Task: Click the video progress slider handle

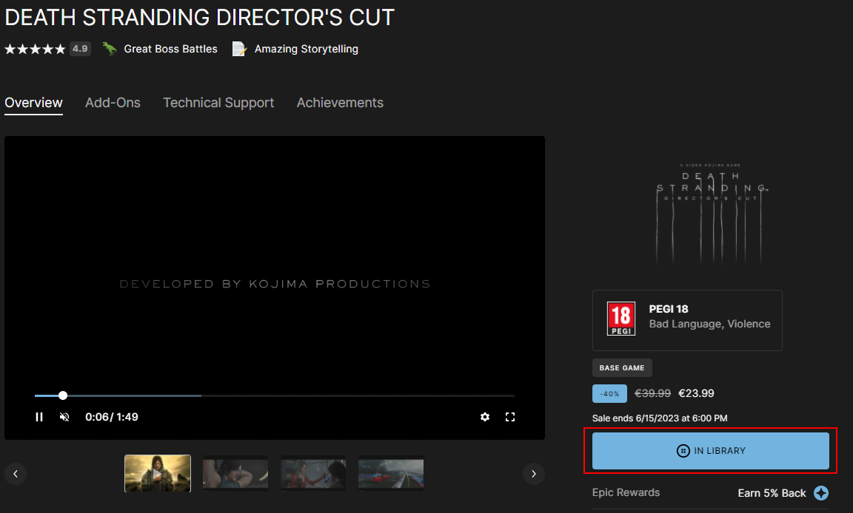Action: pyautogui.click(x=63, y=395)
